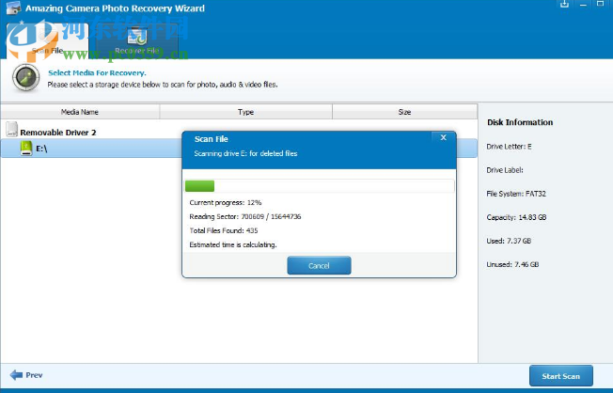Sort by the Media Name column header
Image resolution: width=613 pixels, height=393 pixels.
click(x=80, y=112)
